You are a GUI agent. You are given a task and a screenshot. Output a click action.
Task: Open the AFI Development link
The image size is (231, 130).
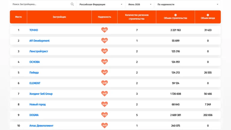39,41
